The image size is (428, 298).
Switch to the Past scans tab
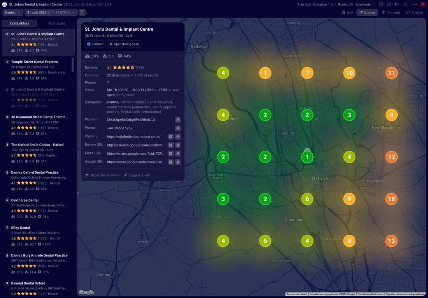tap(57, 23)
